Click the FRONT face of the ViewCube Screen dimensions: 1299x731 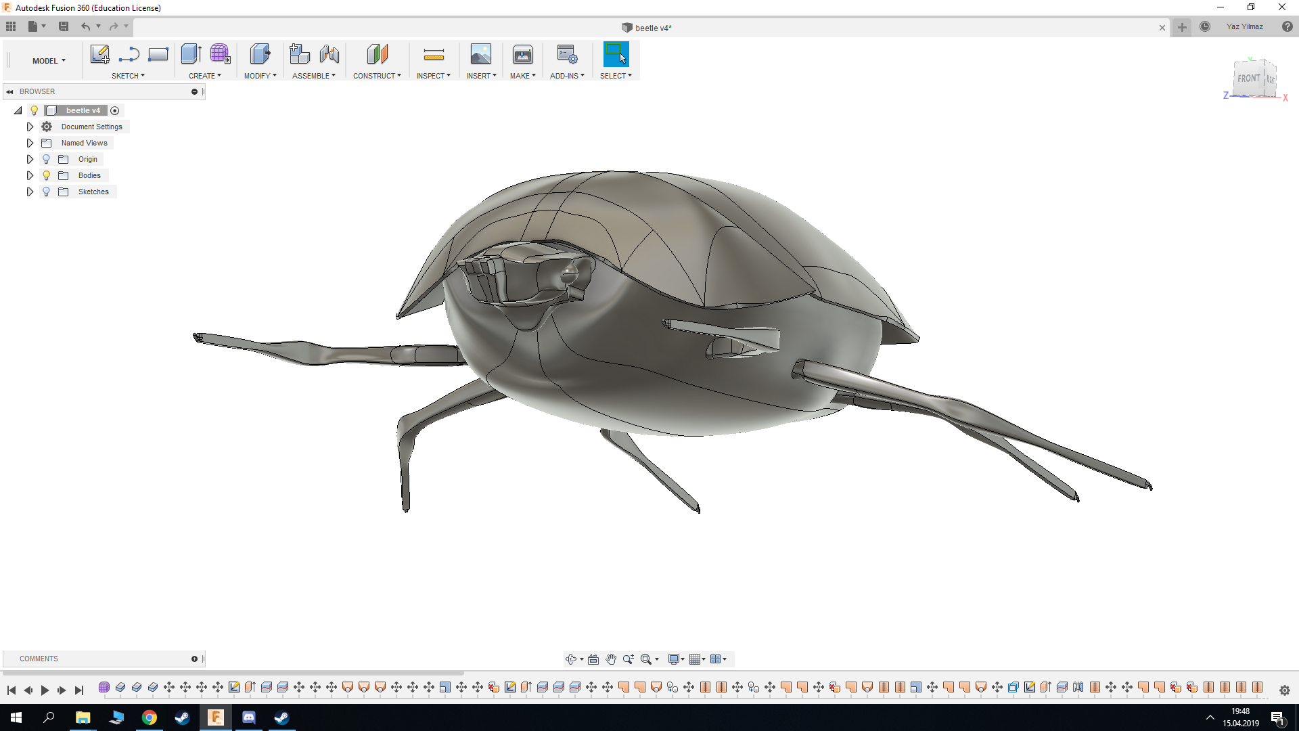click(x=1248, y=79)
